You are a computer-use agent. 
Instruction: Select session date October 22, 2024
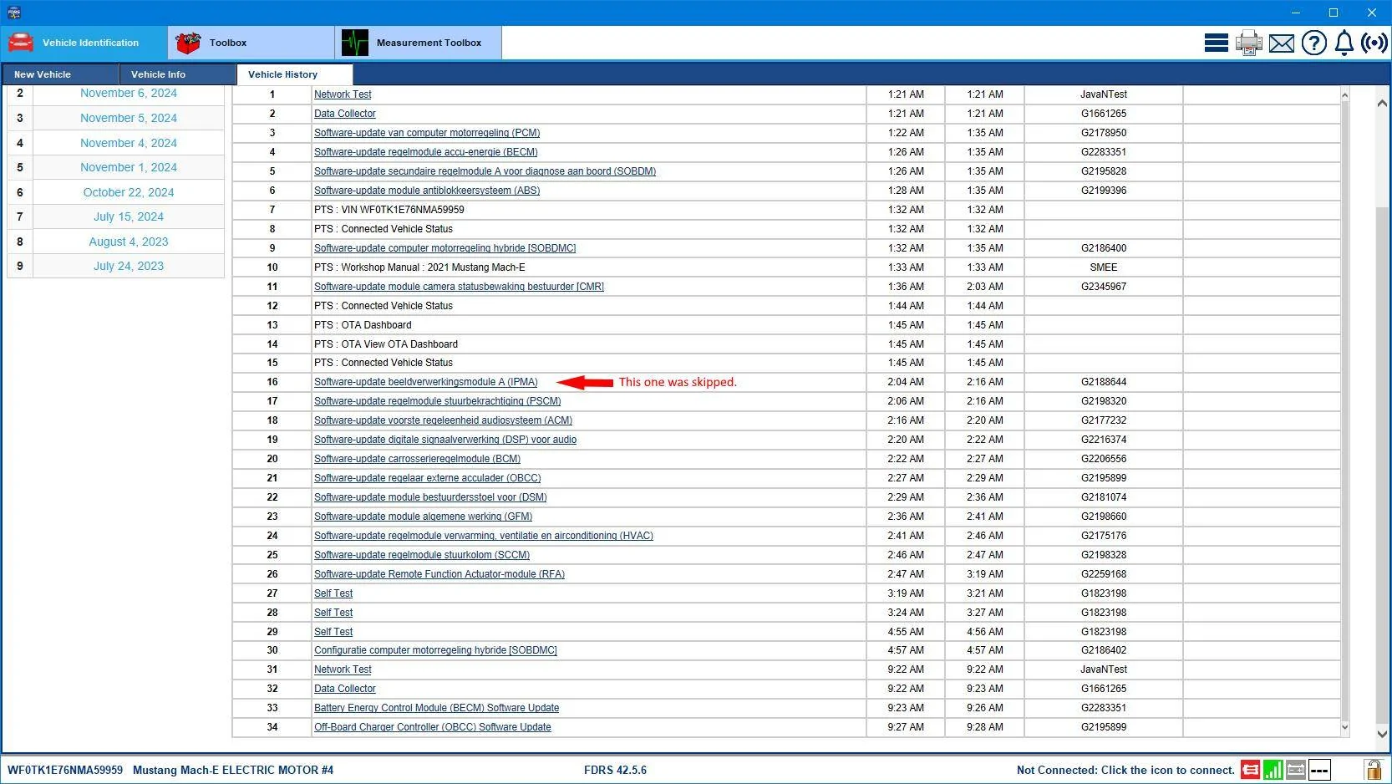(129, 192)
